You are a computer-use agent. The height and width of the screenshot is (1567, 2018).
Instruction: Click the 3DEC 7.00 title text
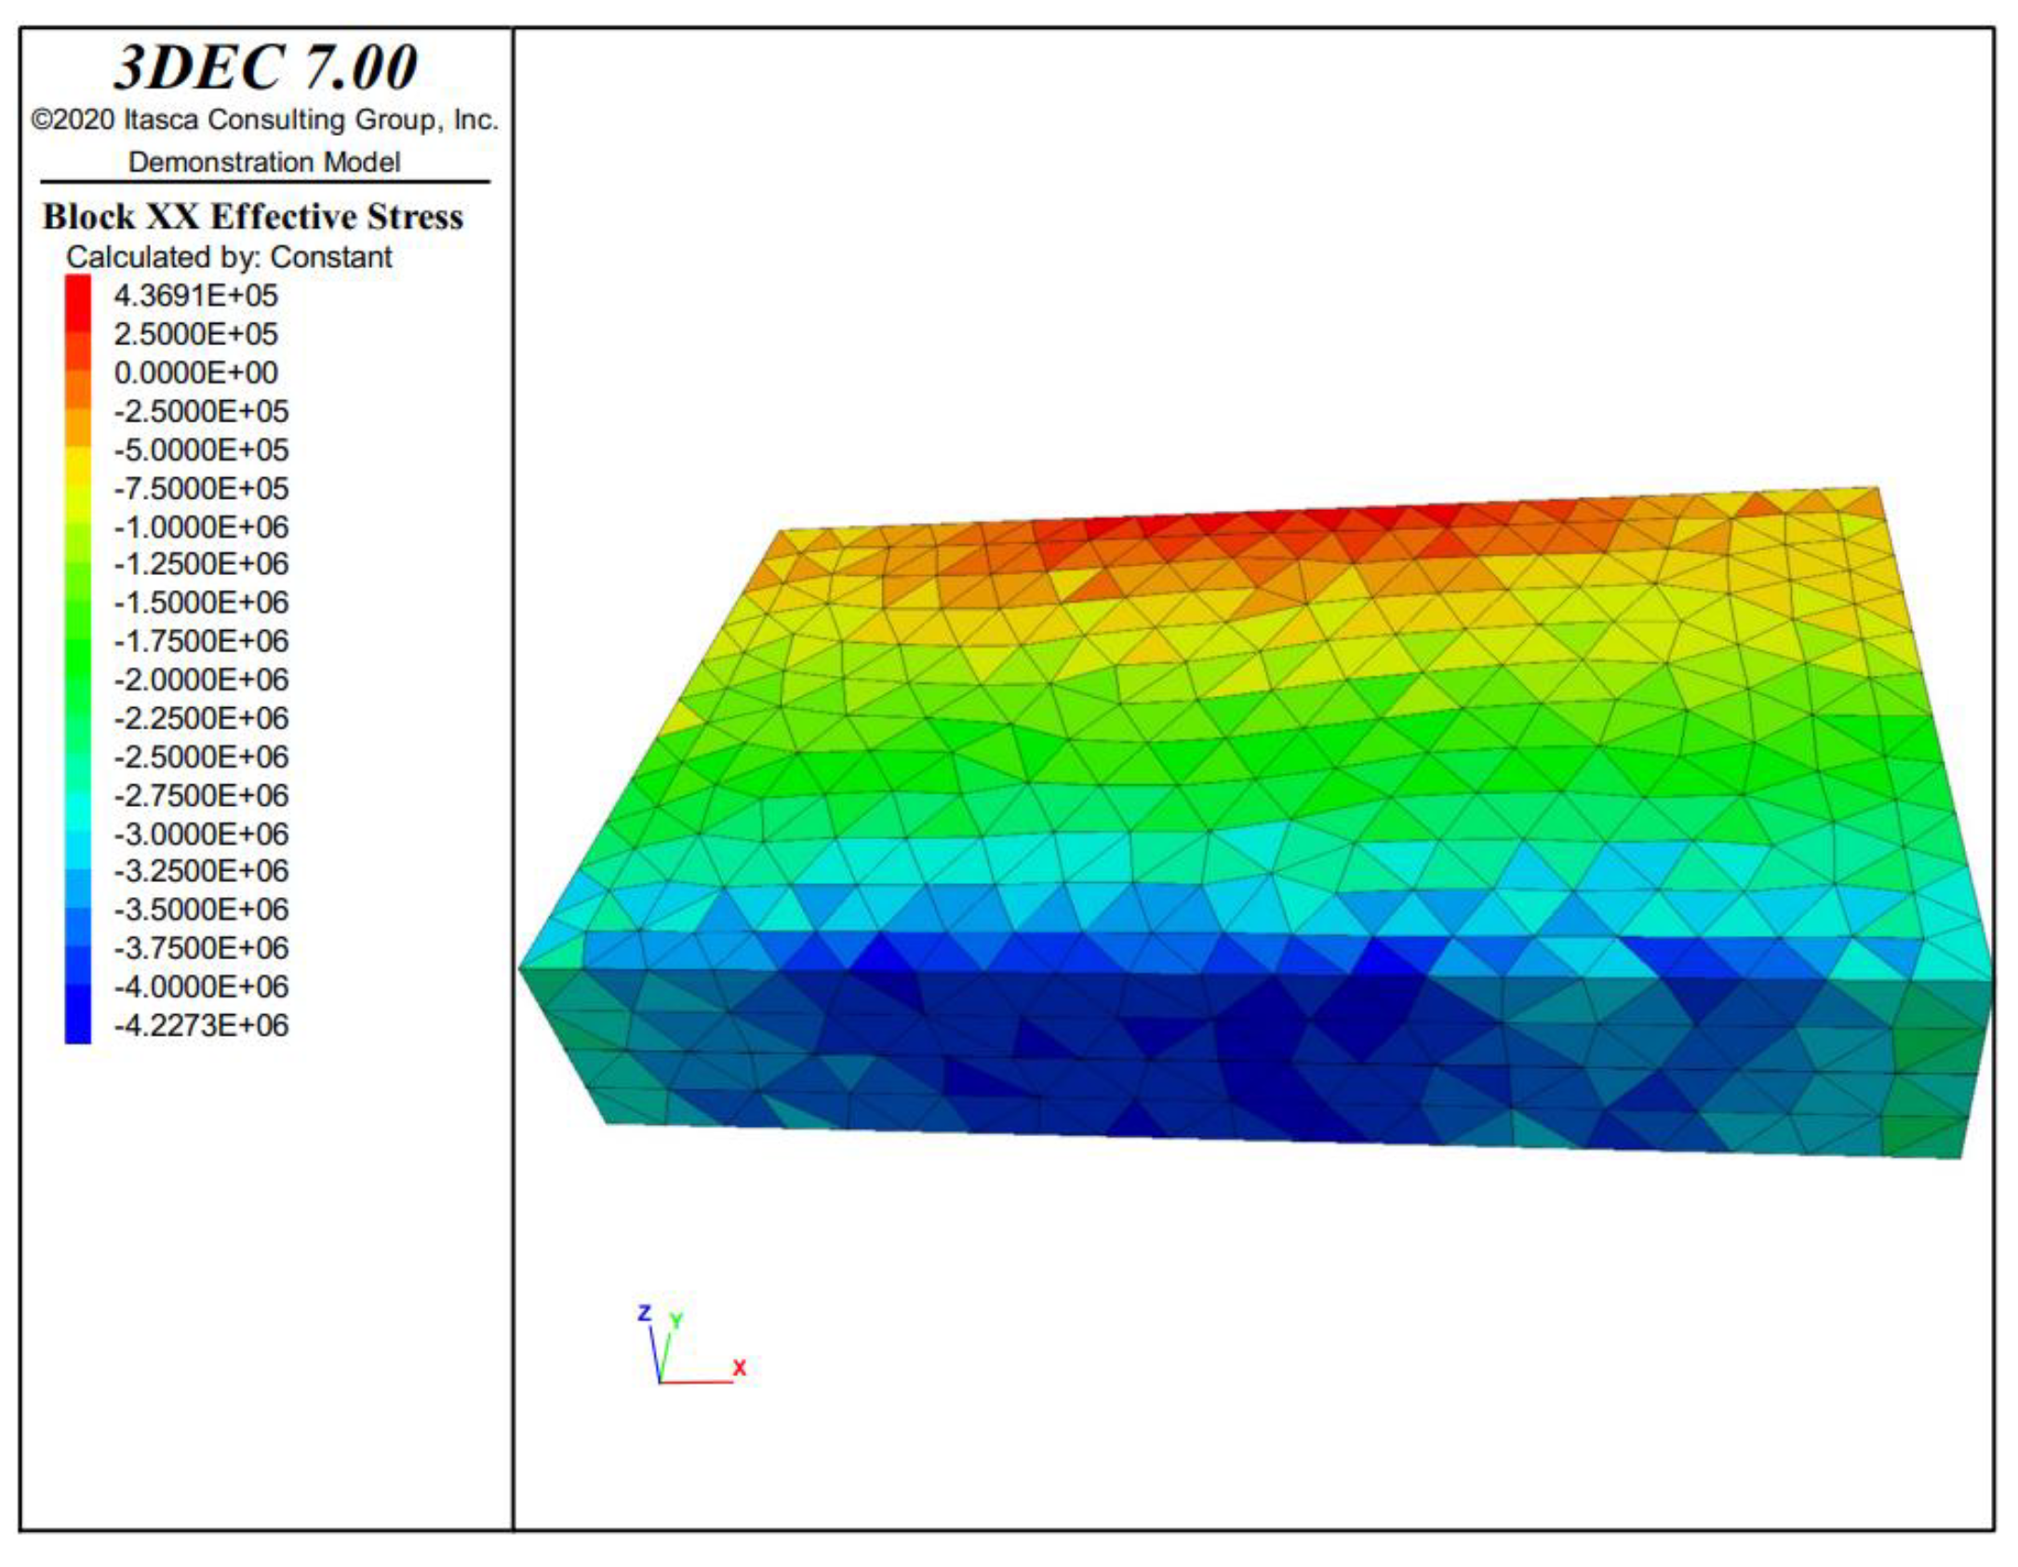coord(266,67)
